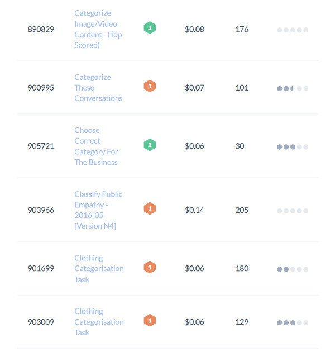Viewport: 335px width, 356px height.
Task: Select job ID 903966
Action: pos(41,210)
